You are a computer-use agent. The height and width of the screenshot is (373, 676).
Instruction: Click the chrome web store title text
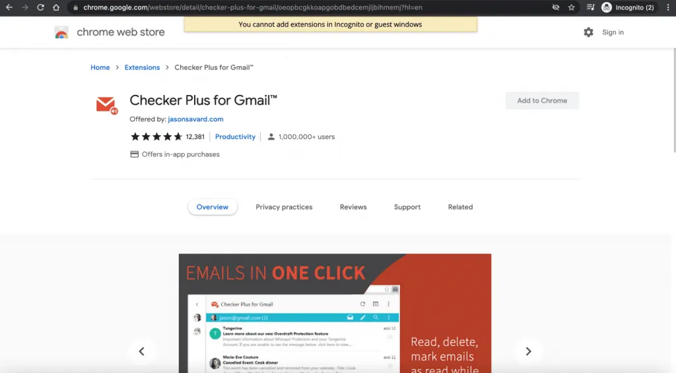point(121,32)
